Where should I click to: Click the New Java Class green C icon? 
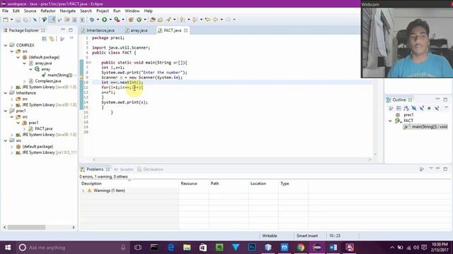tap(139, 20)
